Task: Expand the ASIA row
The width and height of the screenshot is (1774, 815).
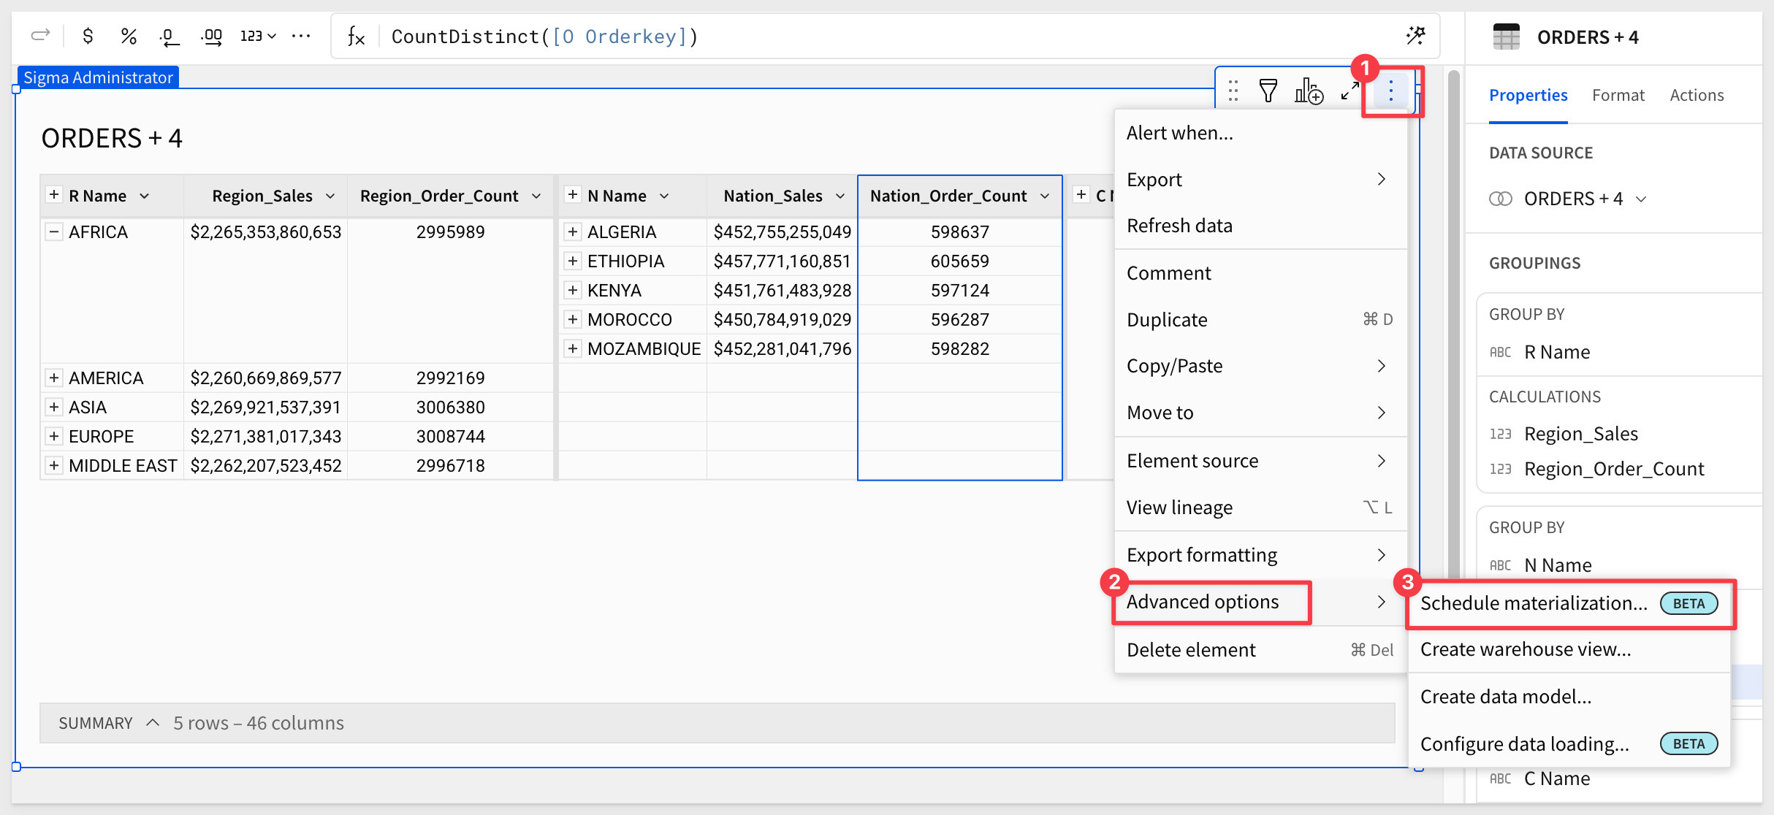Action: [53, 407]
